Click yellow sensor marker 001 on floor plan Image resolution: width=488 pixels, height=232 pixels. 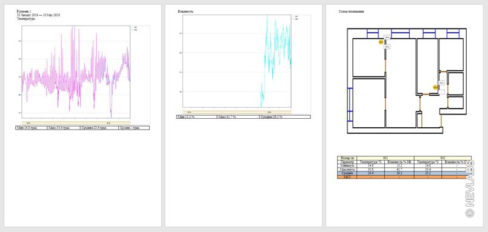(x=381, y=42)
